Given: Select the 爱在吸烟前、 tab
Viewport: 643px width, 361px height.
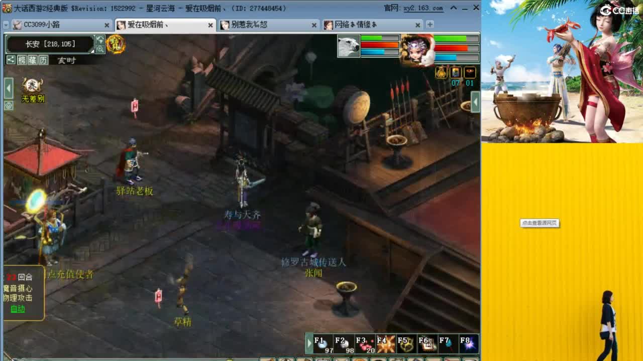Looking at the screenshot, I should point(165,25).
